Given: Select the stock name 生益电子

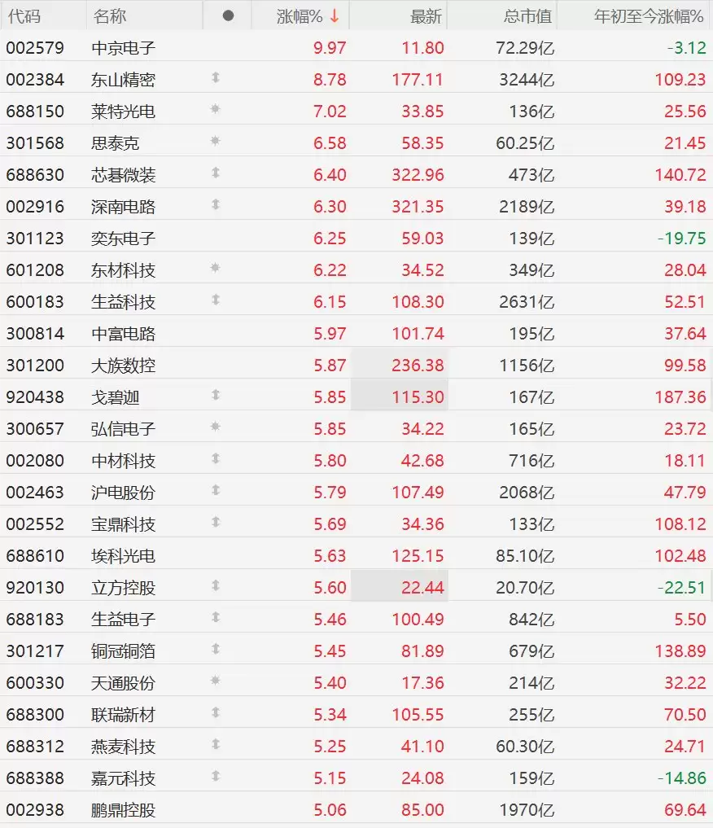Looking at the screenshot, I should [x=123, y=620].
